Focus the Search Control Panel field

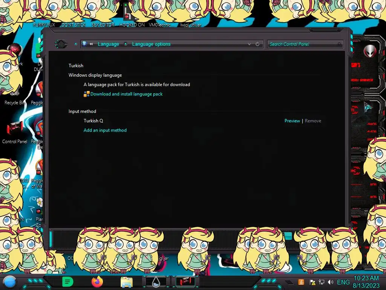[x=305, y=44]
